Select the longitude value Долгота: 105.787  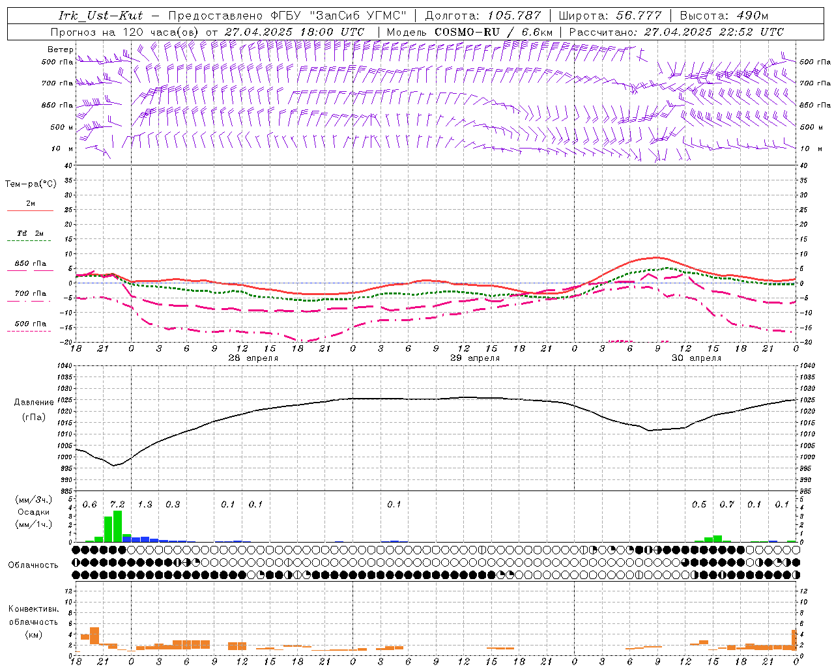[483, 16]
